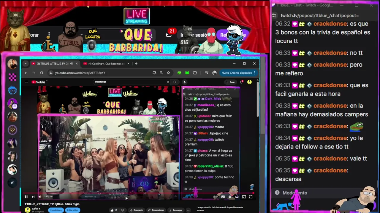
Task: Close the Cooking tab
Action: pos(128,64)
